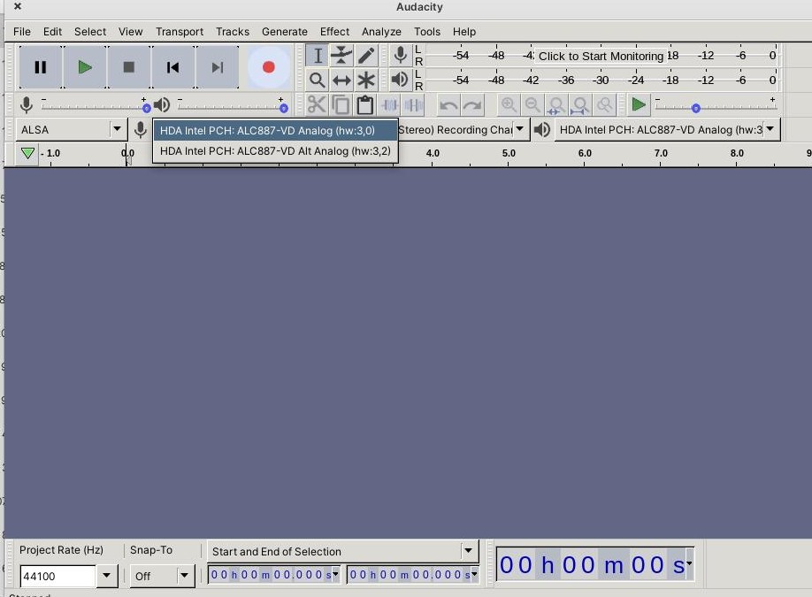This screenshot has width=812, height=597.
Task: Choose HDA Intel PCH Alt Analog (hw:3,2)
Action: [x=275, y=151]
